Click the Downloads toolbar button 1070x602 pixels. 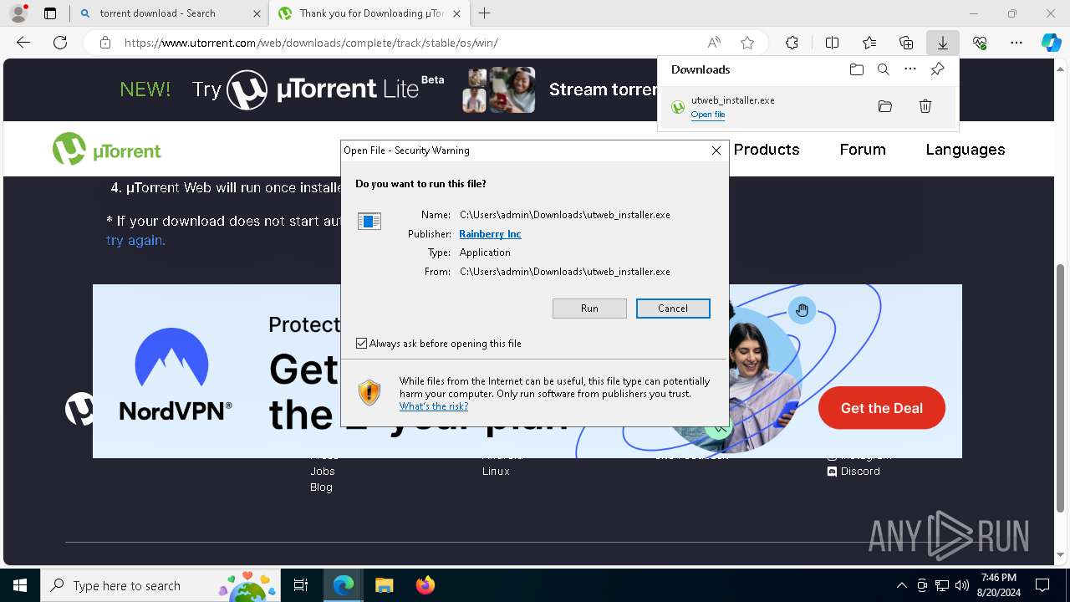pyautogui.click(x=943, y=43)
